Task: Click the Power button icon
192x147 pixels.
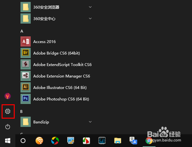Action: point(8,127)
